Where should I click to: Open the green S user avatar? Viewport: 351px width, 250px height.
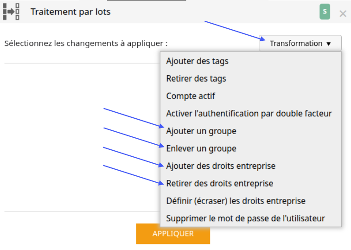pyautogui.click(x=325, y=12)
